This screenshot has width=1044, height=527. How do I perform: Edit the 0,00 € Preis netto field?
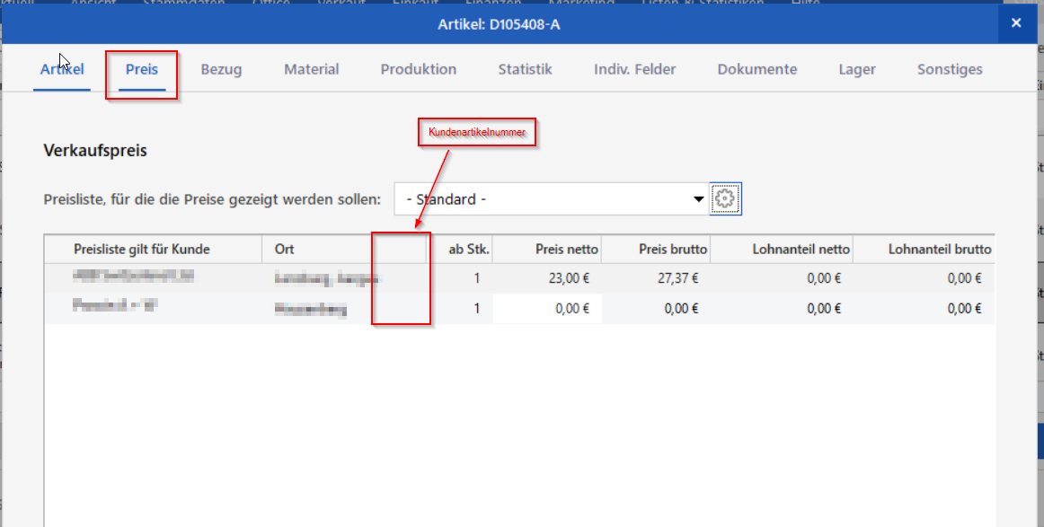[547, 309]
